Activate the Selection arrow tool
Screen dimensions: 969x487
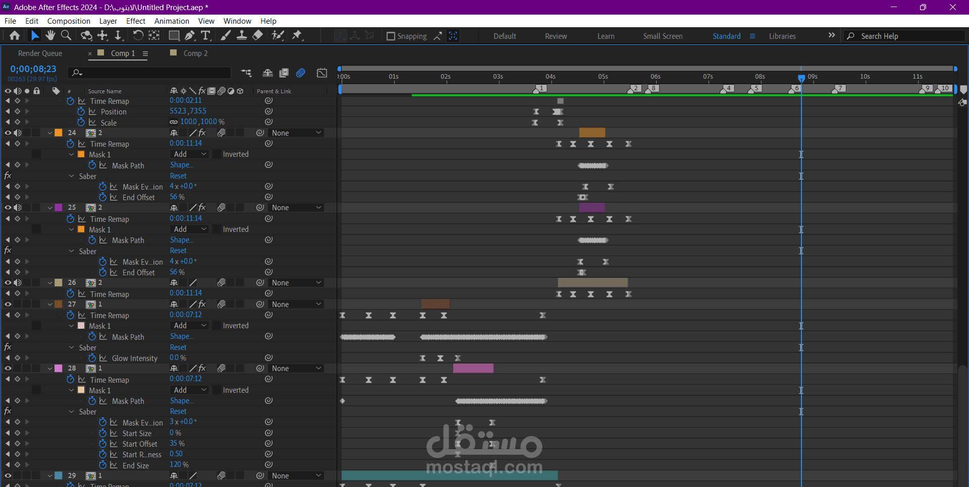(35, 35)
